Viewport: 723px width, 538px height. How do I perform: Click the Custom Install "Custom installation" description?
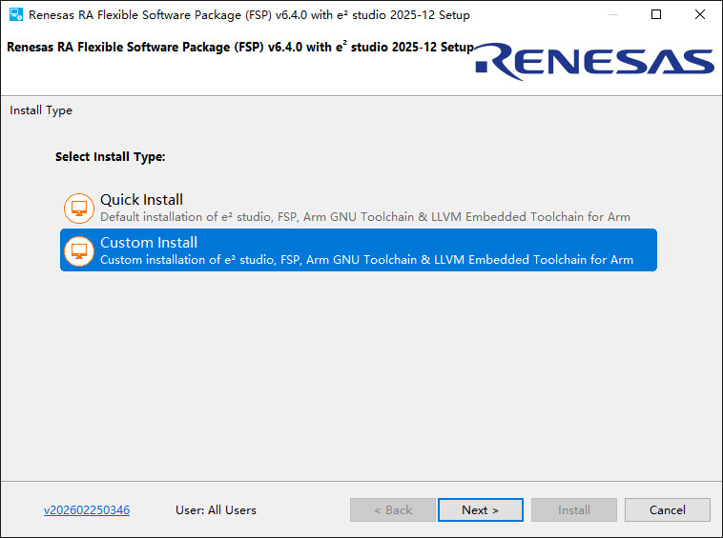(x=366, y=260)
